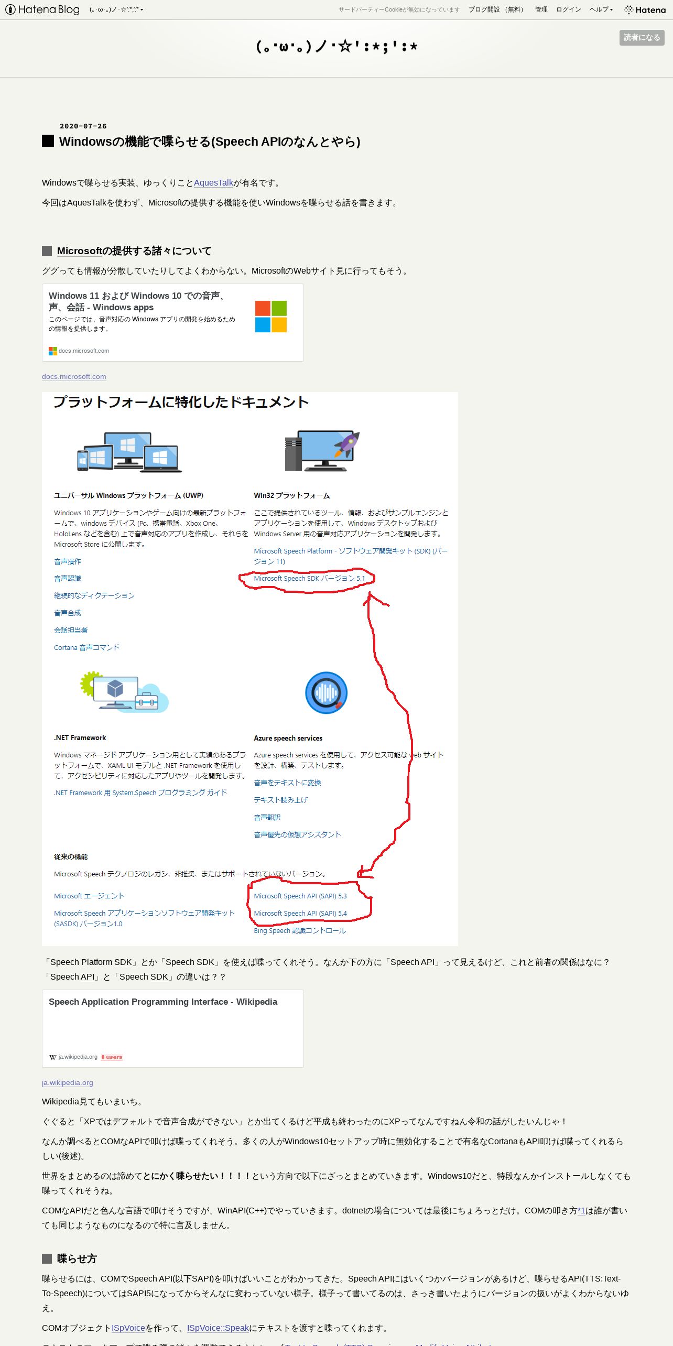The image size is (673, 1346).
Task: Open the Hatena logo at top right
Action: click(645, 9)
